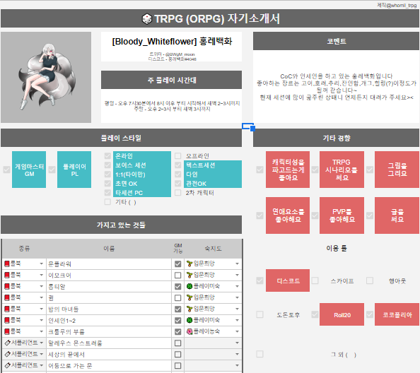The image size is (420, 373).
Task: Check the 도돈토후 tool checkbox
Action: [259, 314]
